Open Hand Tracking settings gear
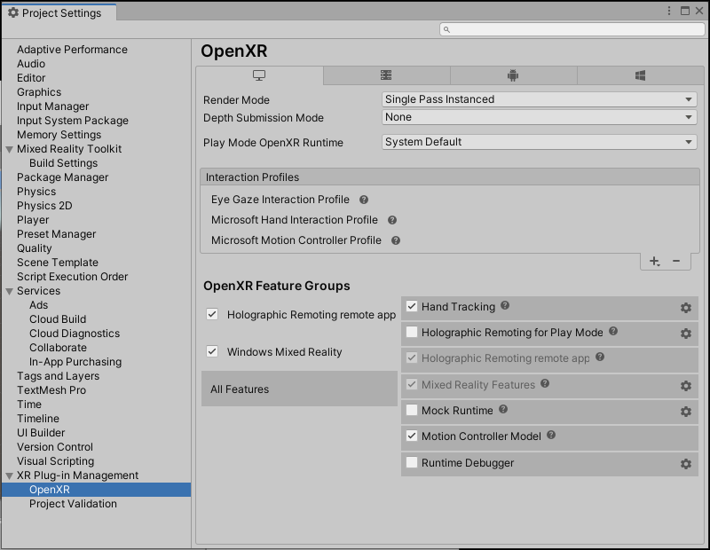 point(685,308)
